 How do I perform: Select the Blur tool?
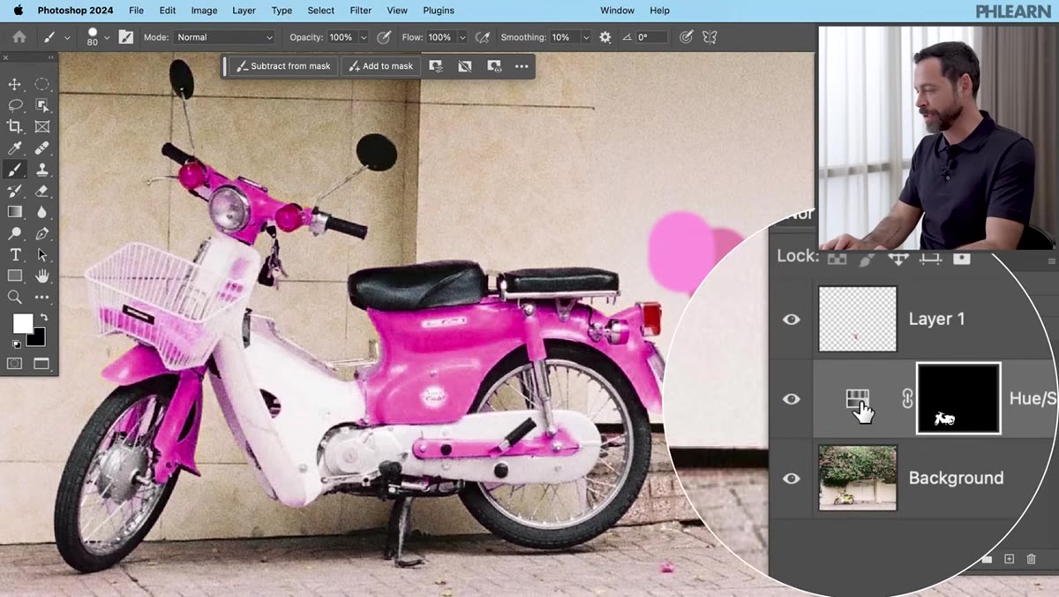41,212
